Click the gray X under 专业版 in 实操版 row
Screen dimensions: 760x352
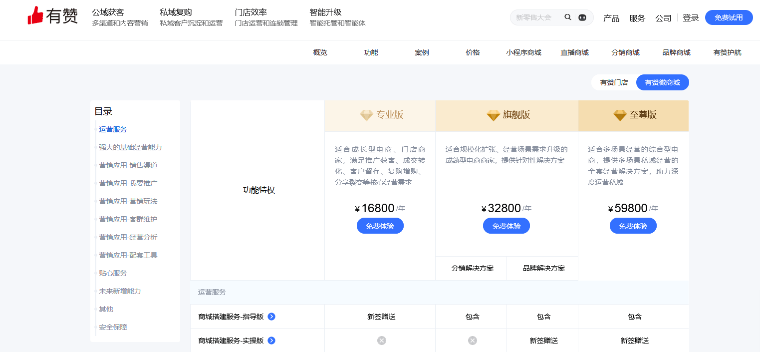click(382, 341)
